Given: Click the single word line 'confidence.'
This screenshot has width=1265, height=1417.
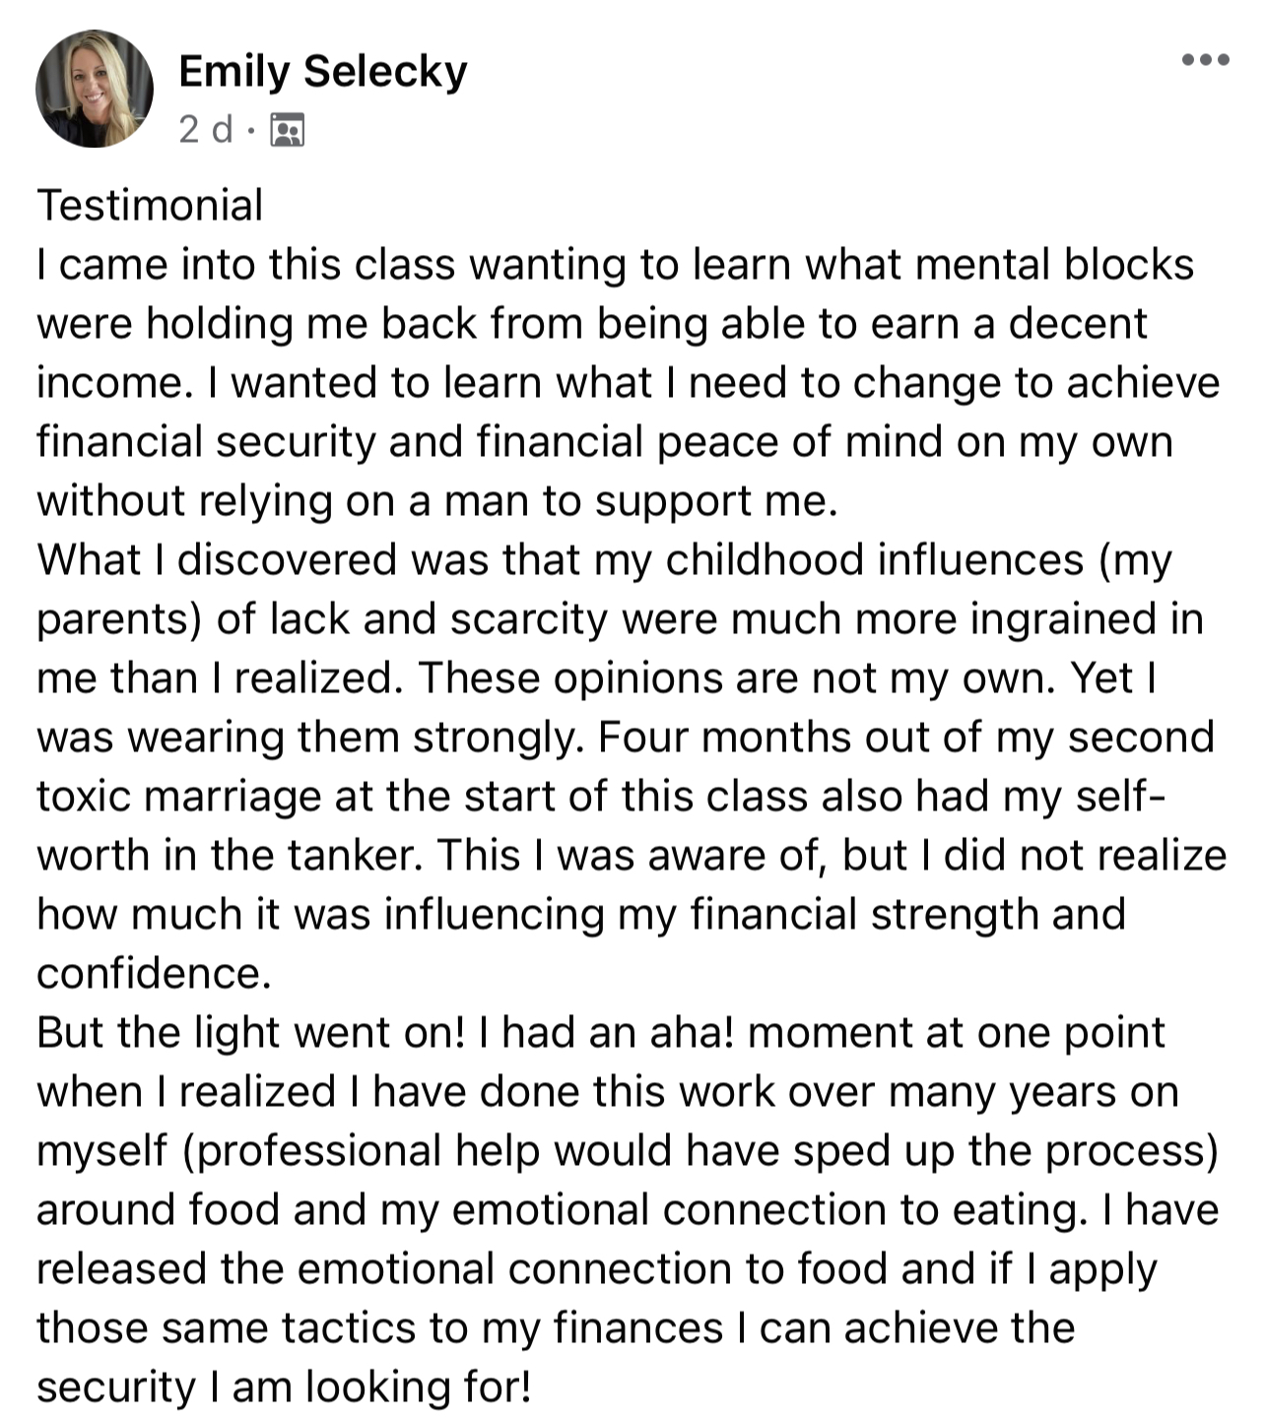Looking at the screenshot, I should coord(154,973).
